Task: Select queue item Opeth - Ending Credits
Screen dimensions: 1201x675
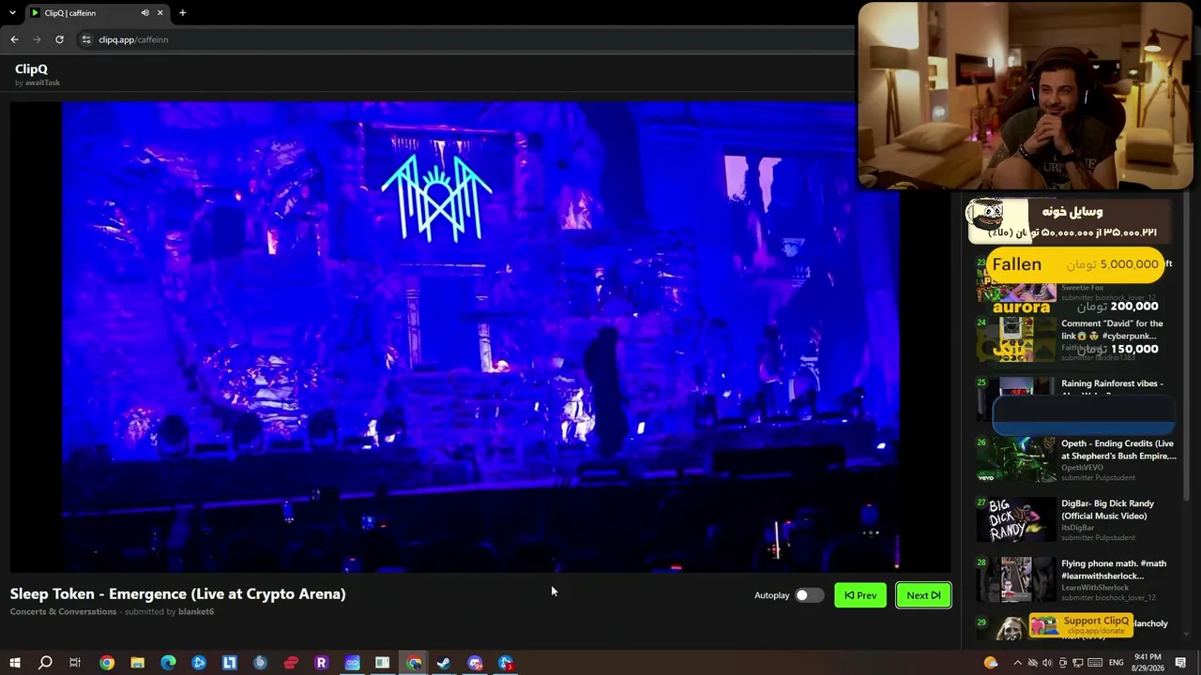Action: [1076, 459]
